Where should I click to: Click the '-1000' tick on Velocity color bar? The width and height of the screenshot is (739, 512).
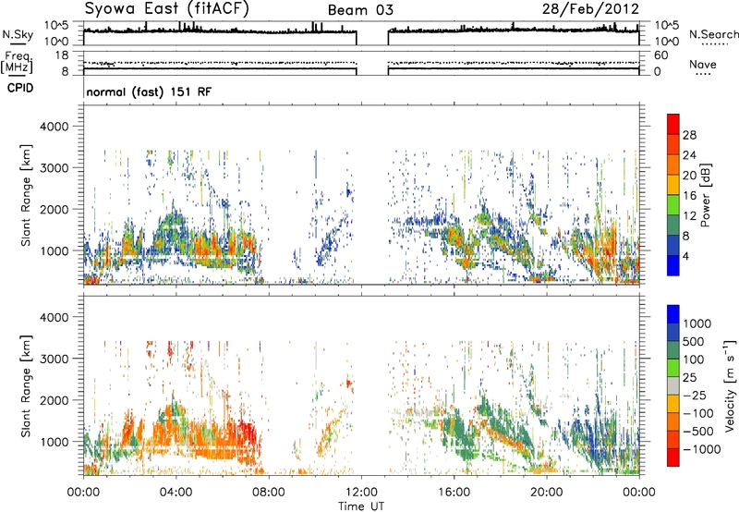click(701, 449)
